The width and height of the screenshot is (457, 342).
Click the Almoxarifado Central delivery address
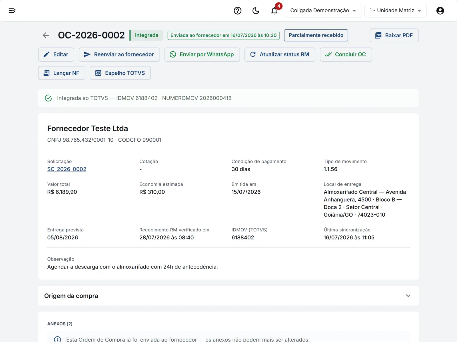click(365, 203)
